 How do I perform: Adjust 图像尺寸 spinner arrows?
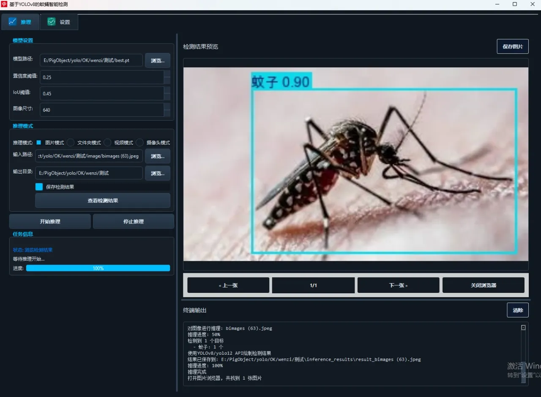tap(167, 110)
